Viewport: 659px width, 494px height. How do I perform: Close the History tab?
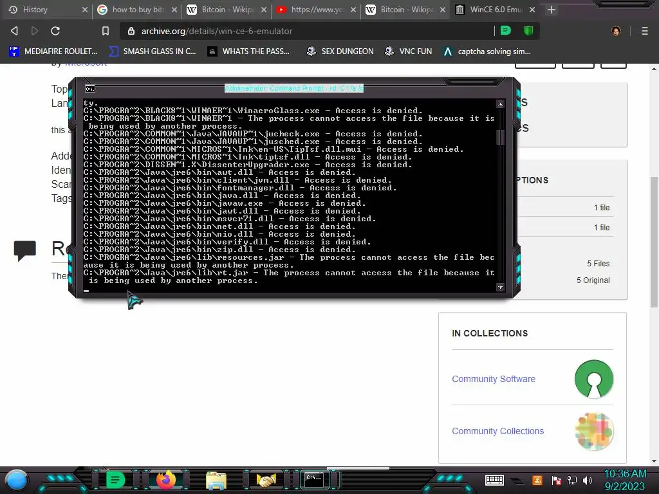click(x=85, y=9)
